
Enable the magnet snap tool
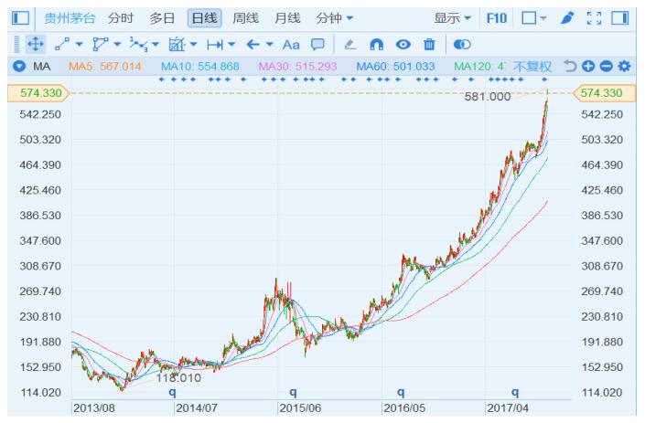(376, 45)
